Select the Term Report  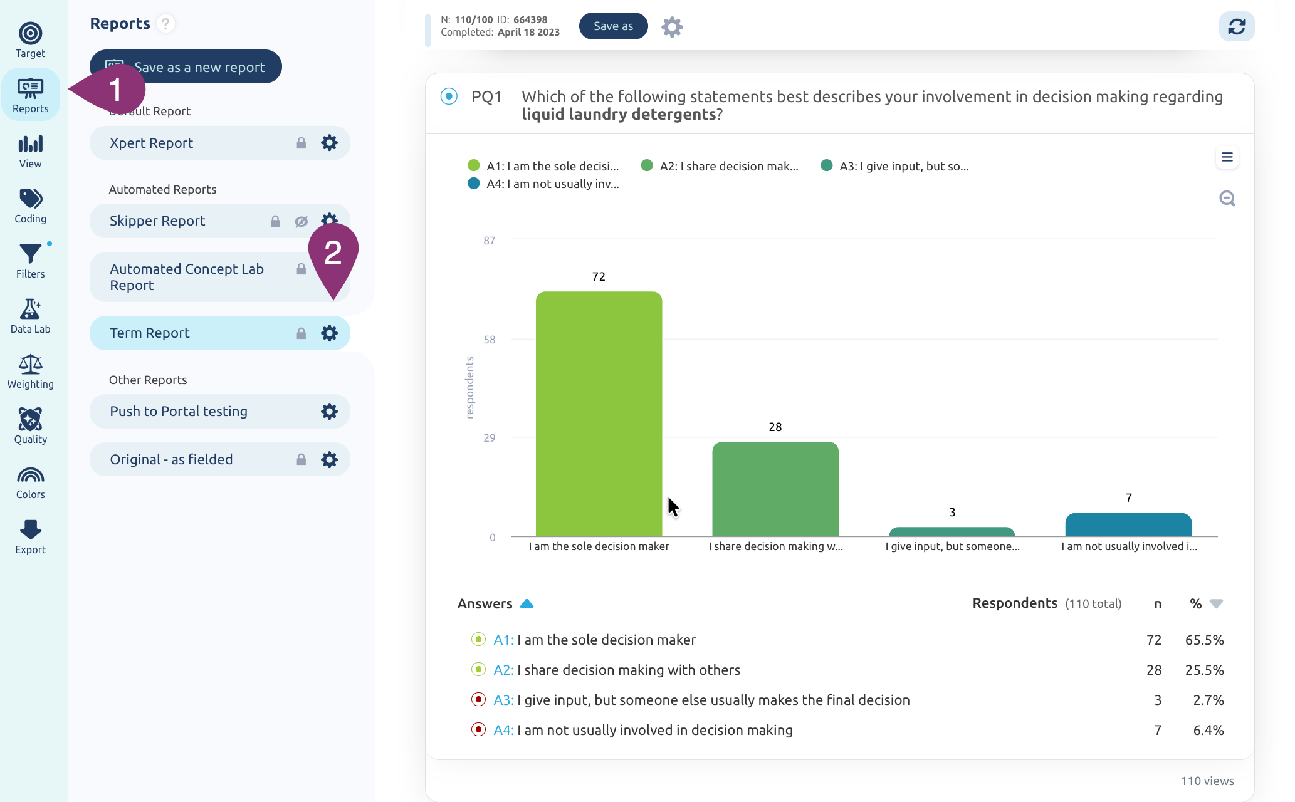point(219,333)
